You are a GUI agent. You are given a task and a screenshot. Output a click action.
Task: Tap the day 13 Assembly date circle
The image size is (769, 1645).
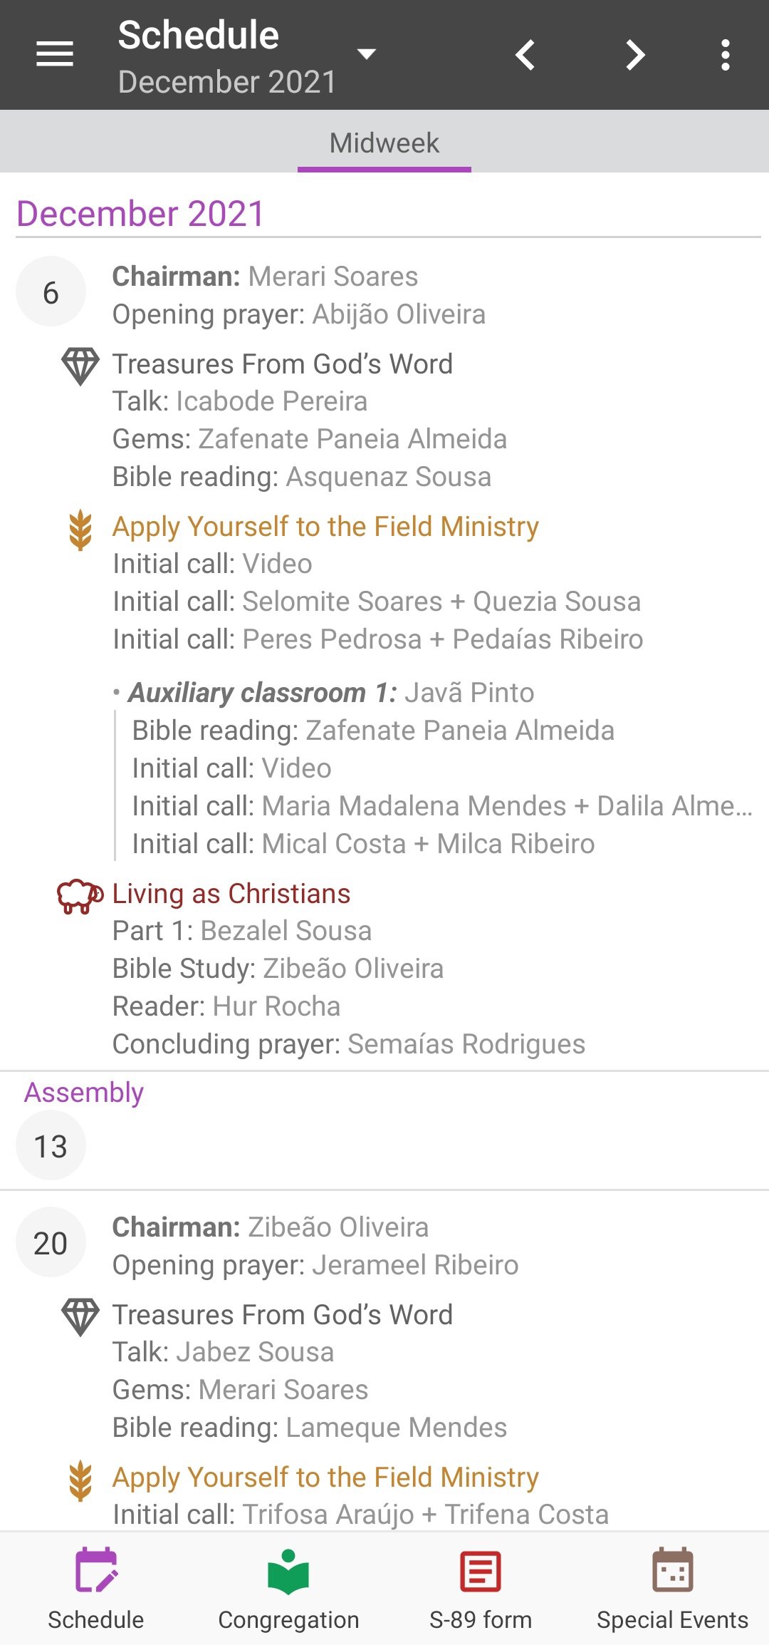(x=51, y=1146)
